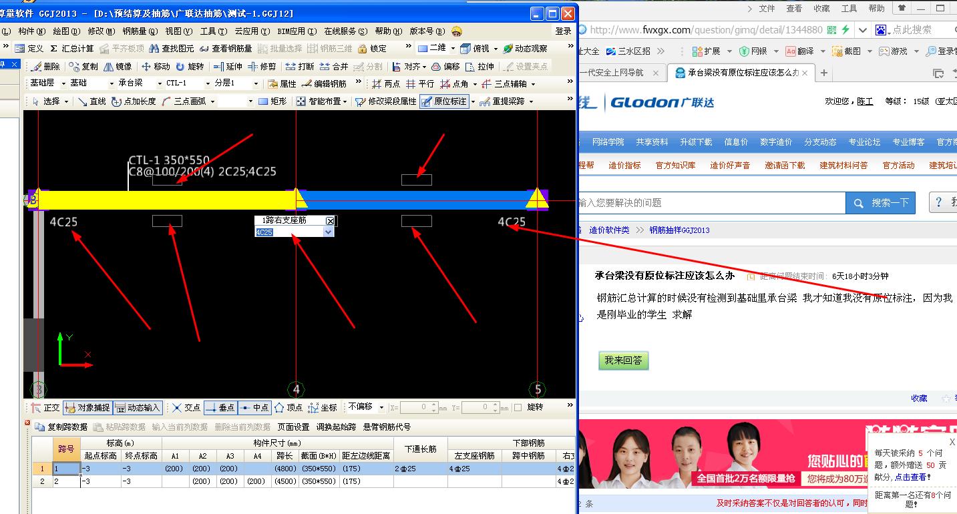The height and width of the screenshot is (514, 957).
Task: Close the 1跨右支座筋 input popup
Action: (330, 220)
